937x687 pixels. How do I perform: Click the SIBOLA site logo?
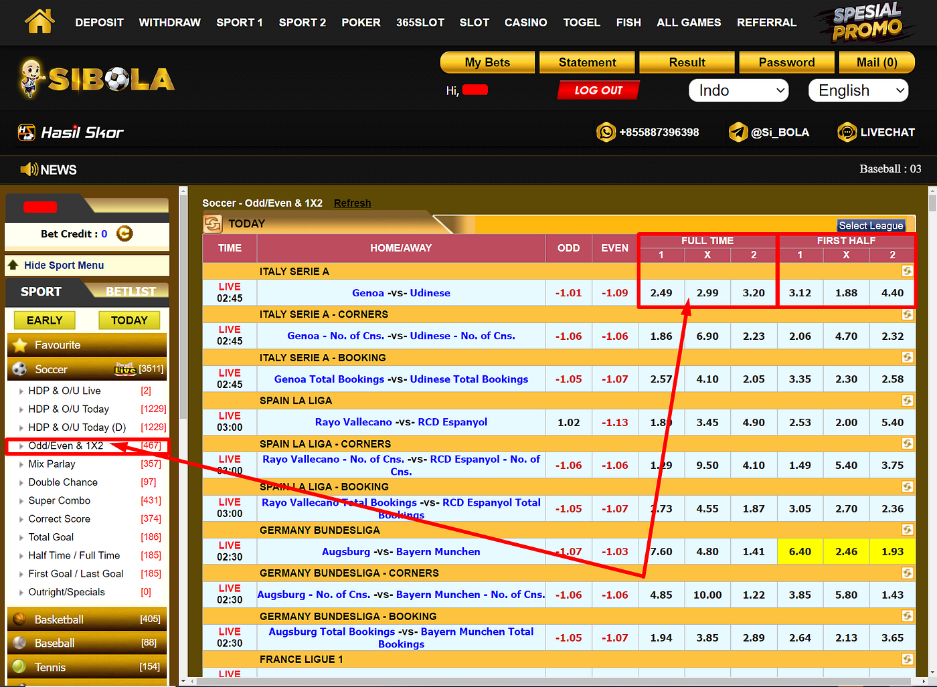pos(97,78)
